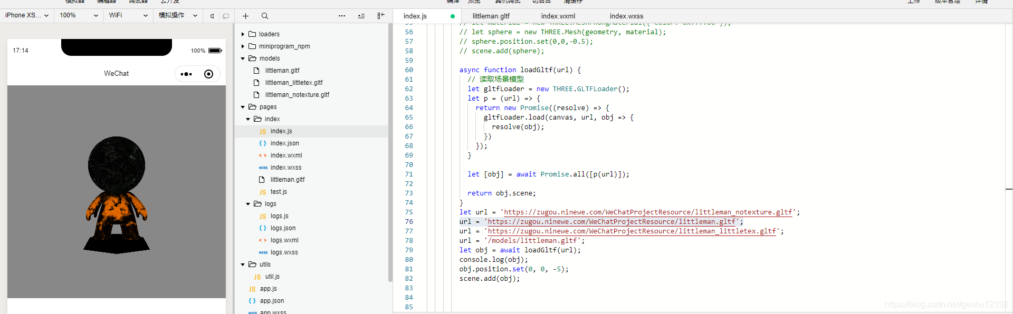Click the folder icon of miniprogram_npm
Viewport: 1013px width, 314px height.
click(x=252, y=46)
